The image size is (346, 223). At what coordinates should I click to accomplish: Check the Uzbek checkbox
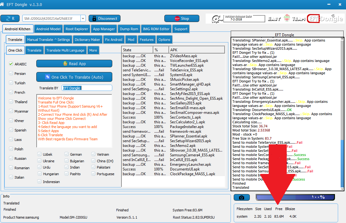(39, 154)
